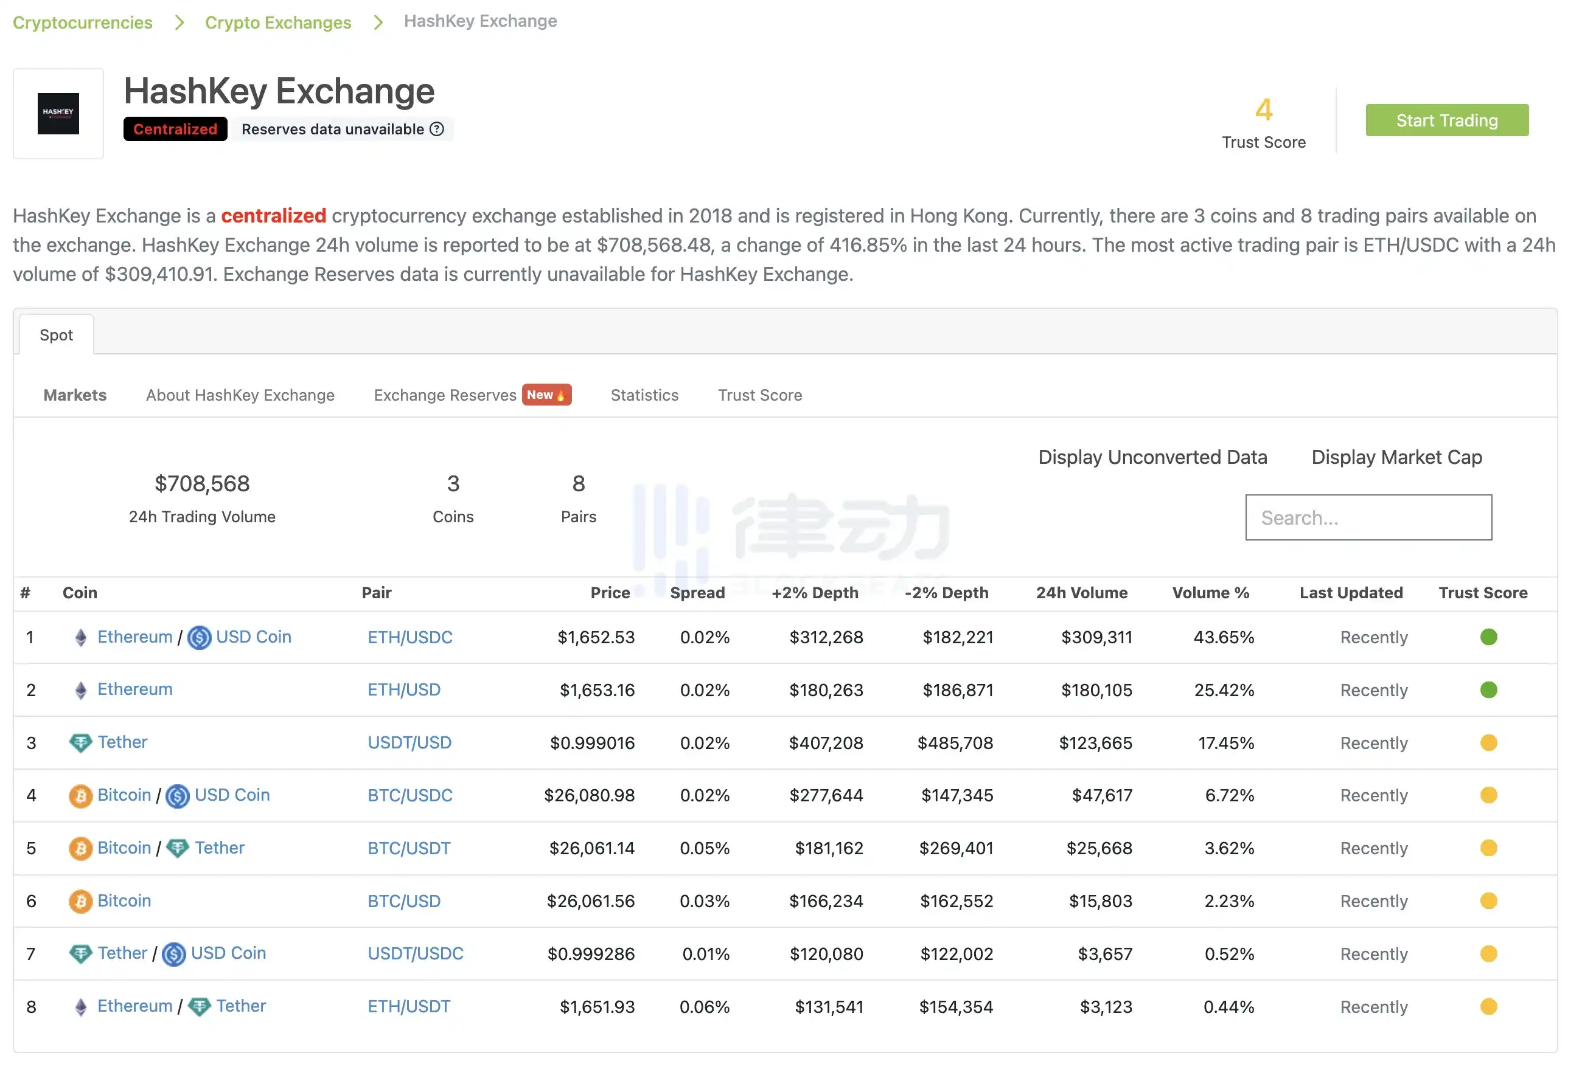The height and width of the screenshot is (1081, 1582).
Task: Click the red Centralized badge
Action: coord(175,130)
